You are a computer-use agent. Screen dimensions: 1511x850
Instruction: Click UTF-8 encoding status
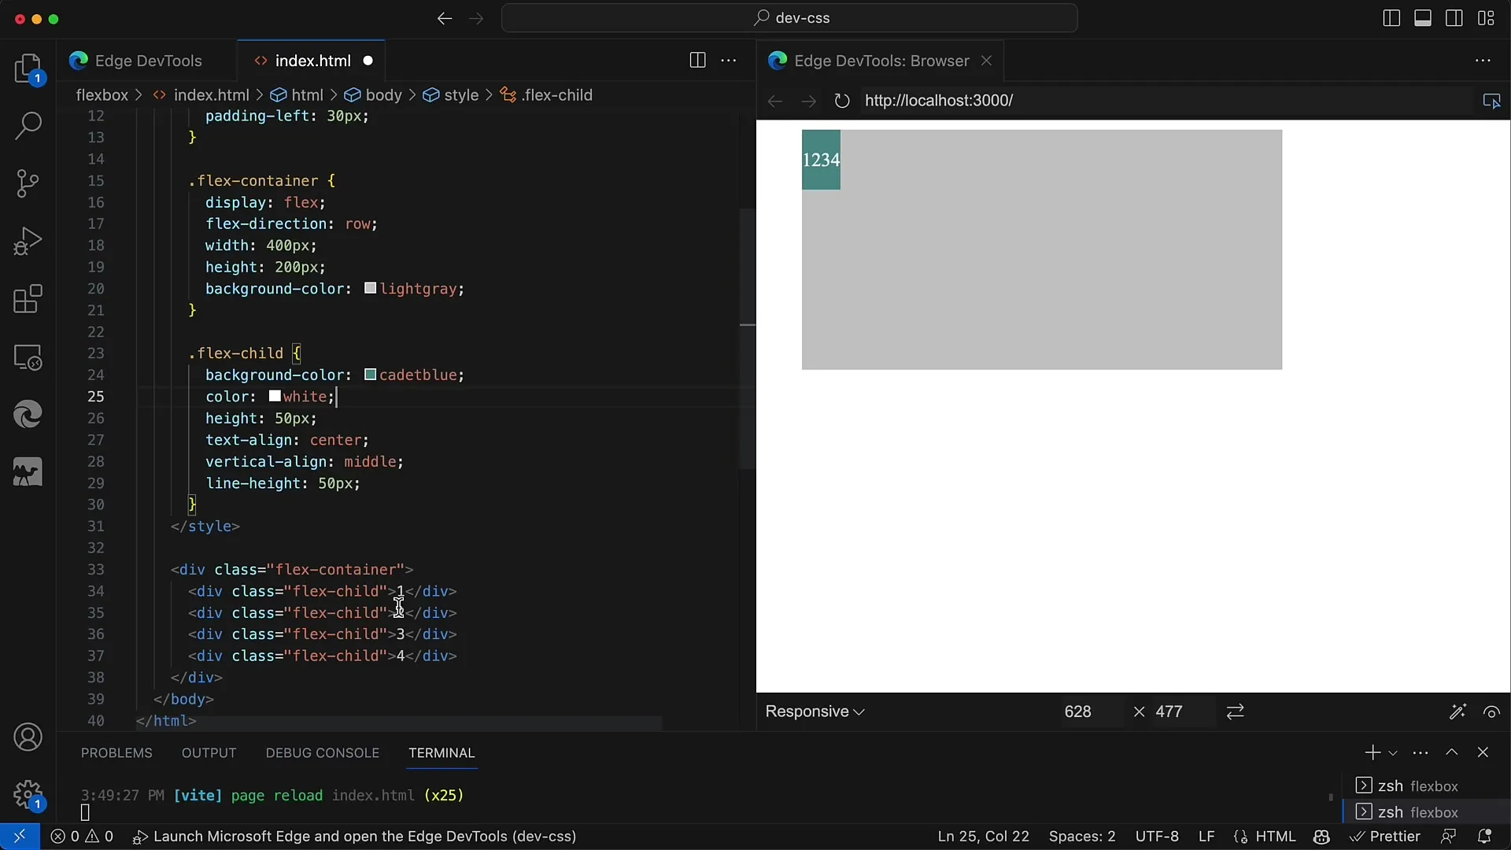pyautogui.click(x=1157, y=837)
